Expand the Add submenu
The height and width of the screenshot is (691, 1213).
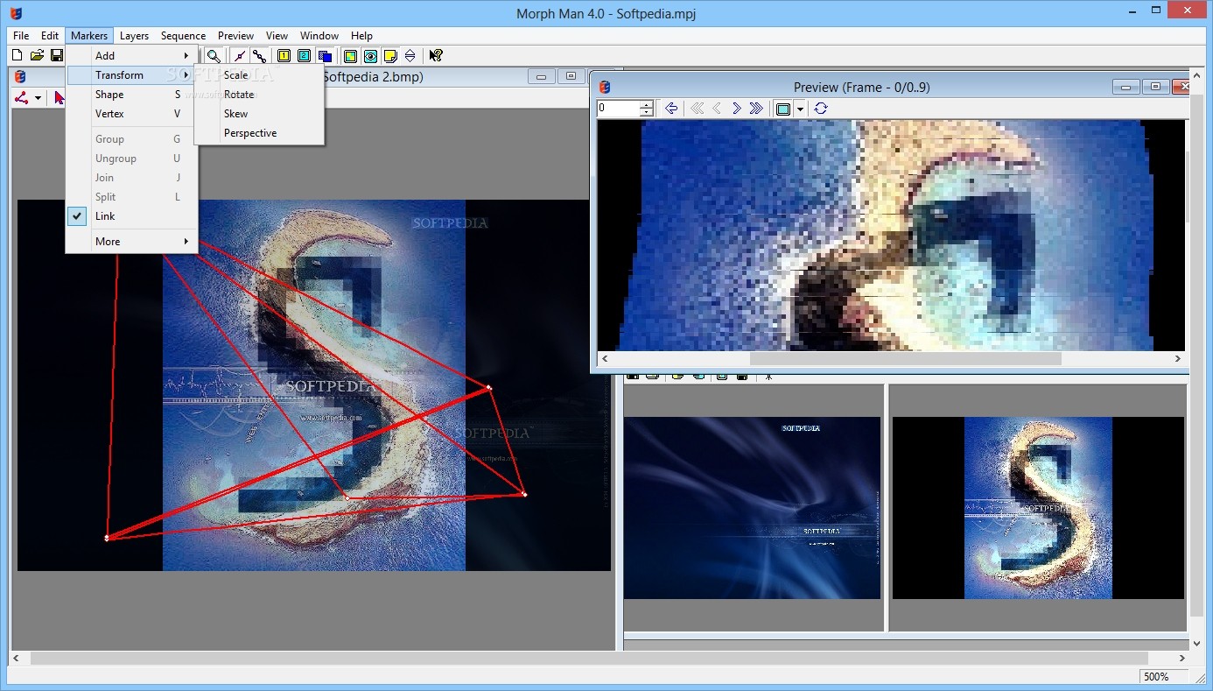tap(131, 56)
